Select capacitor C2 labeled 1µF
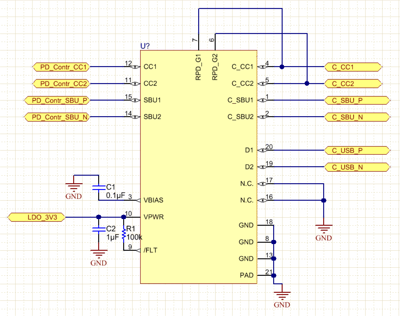Viewport: 400px width, 316px height. pyautogui.click(x=98, y=230)
